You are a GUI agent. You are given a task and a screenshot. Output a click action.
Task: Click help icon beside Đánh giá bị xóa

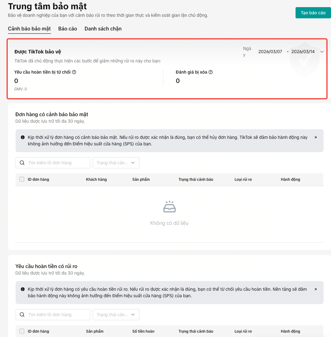click(211, 72)
